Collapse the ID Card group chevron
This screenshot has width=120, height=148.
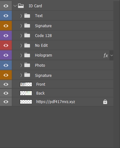coord(15,6)
